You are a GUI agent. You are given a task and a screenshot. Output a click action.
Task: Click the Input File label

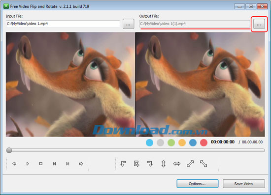click(14, 16)
